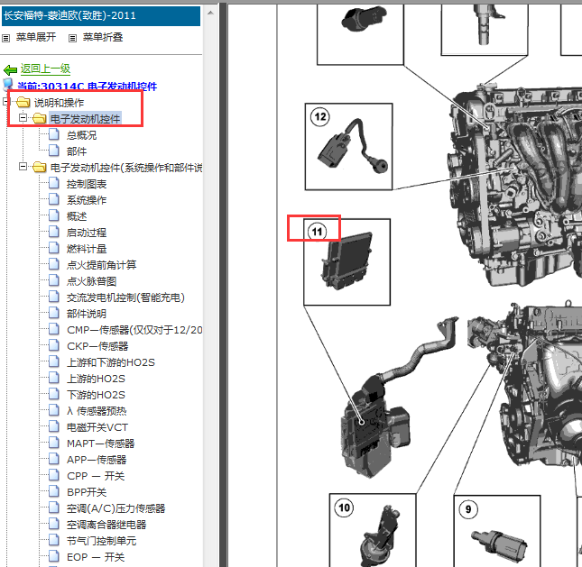The image size is (582, 567).
Task: Open the CMP—传感器 document
Action: (134, 330)
